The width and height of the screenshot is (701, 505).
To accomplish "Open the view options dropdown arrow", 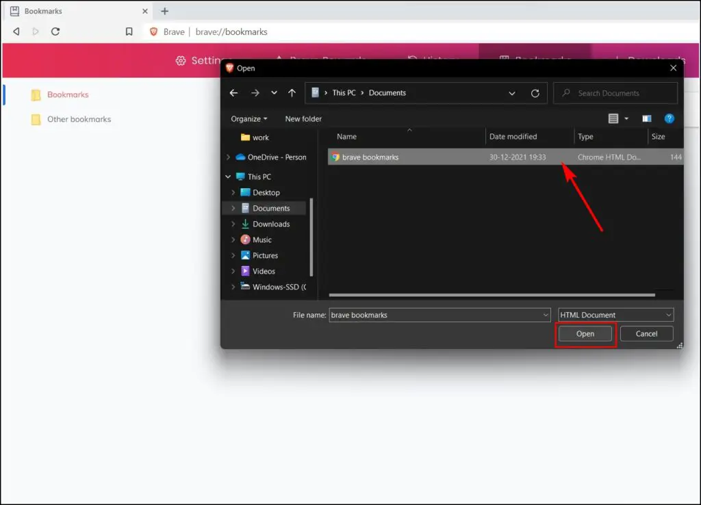I will click(x=626, y=118).
